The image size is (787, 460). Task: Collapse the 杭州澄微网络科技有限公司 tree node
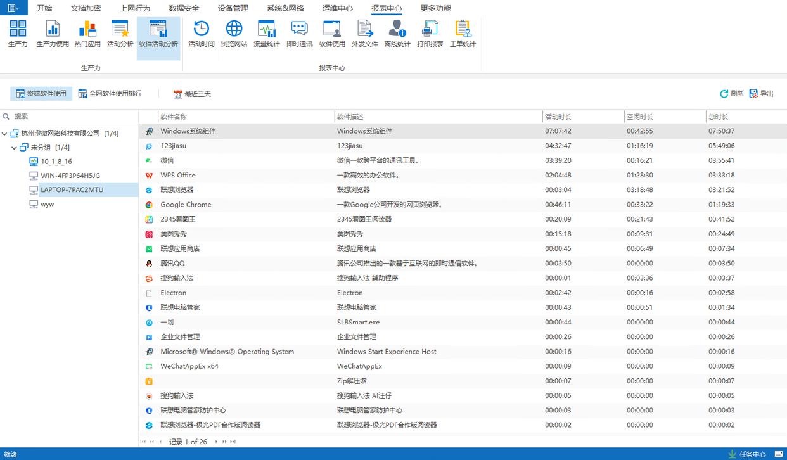click(x=5, y=134)
